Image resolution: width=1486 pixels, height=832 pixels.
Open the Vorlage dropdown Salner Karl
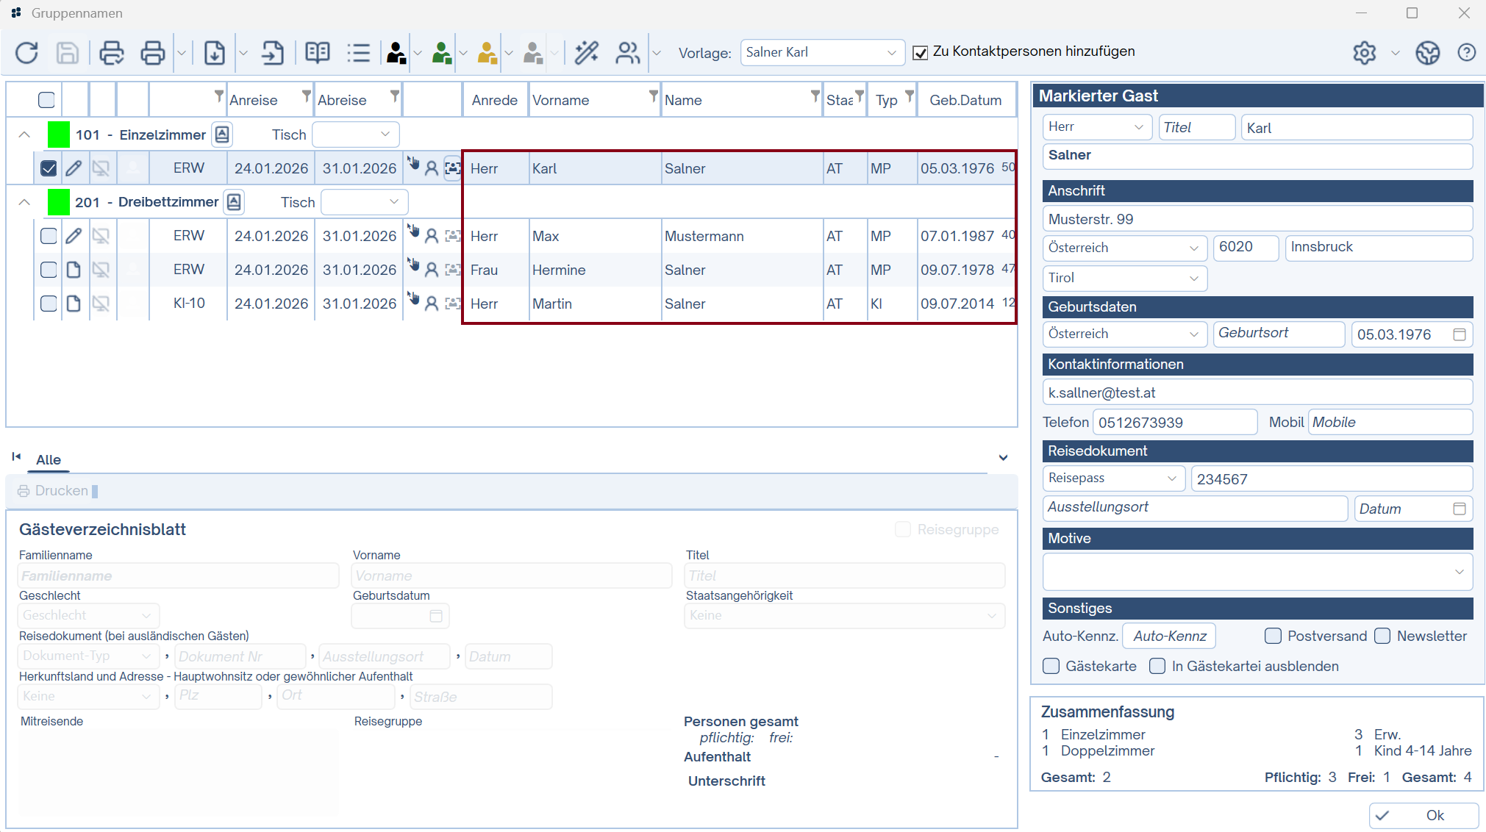pos(822,53)
